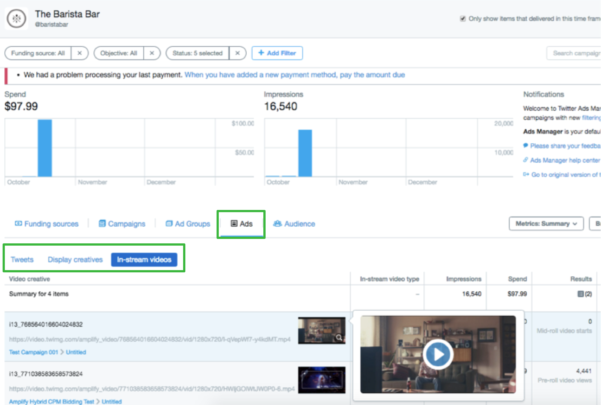Image resolution: width=601 pixels, height=405 pixels.
Task: Select the Ads tab
Action: coord(241,224)
